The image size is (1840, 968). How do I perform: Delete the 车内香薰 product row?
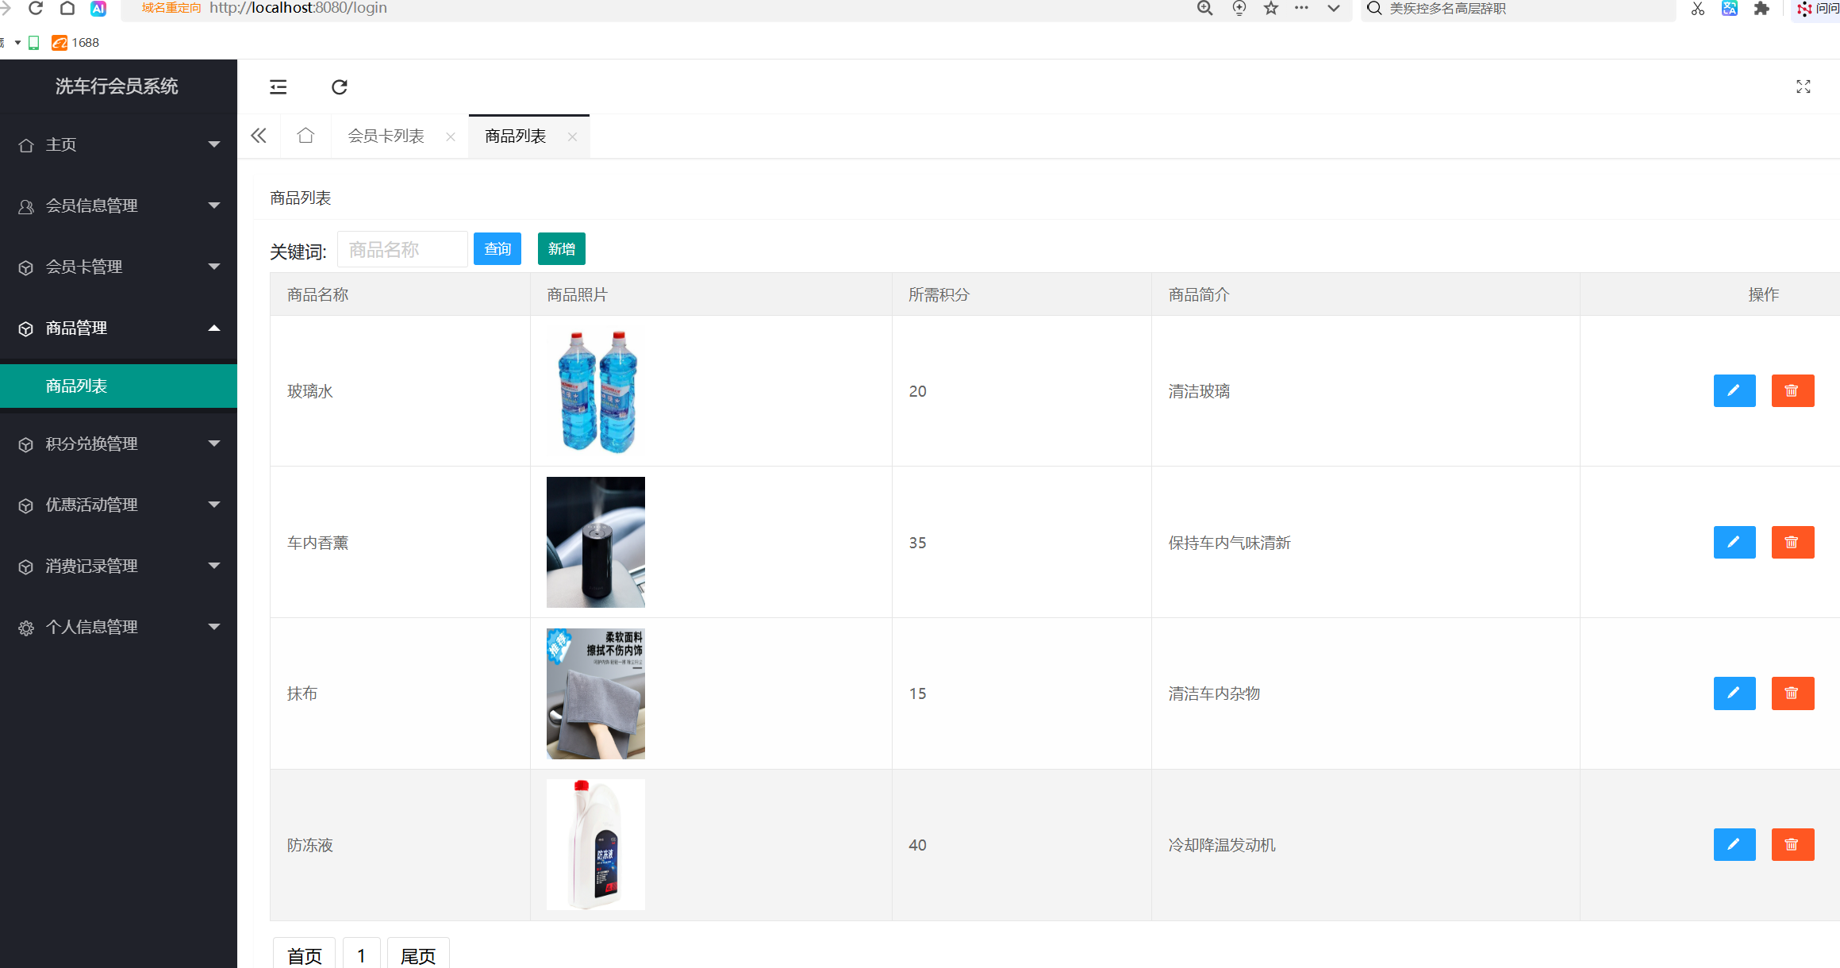1792,543
